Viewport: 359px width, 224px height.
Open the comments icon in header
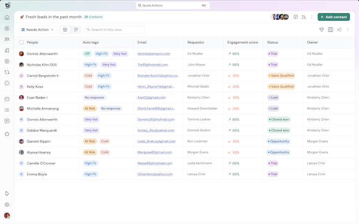coord(296,17)
